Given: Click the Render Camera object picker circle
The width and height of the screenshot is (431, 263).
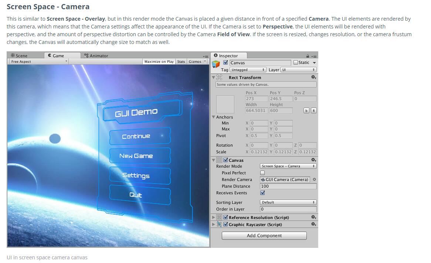Looking at the screenshot, I should (314, 180).
